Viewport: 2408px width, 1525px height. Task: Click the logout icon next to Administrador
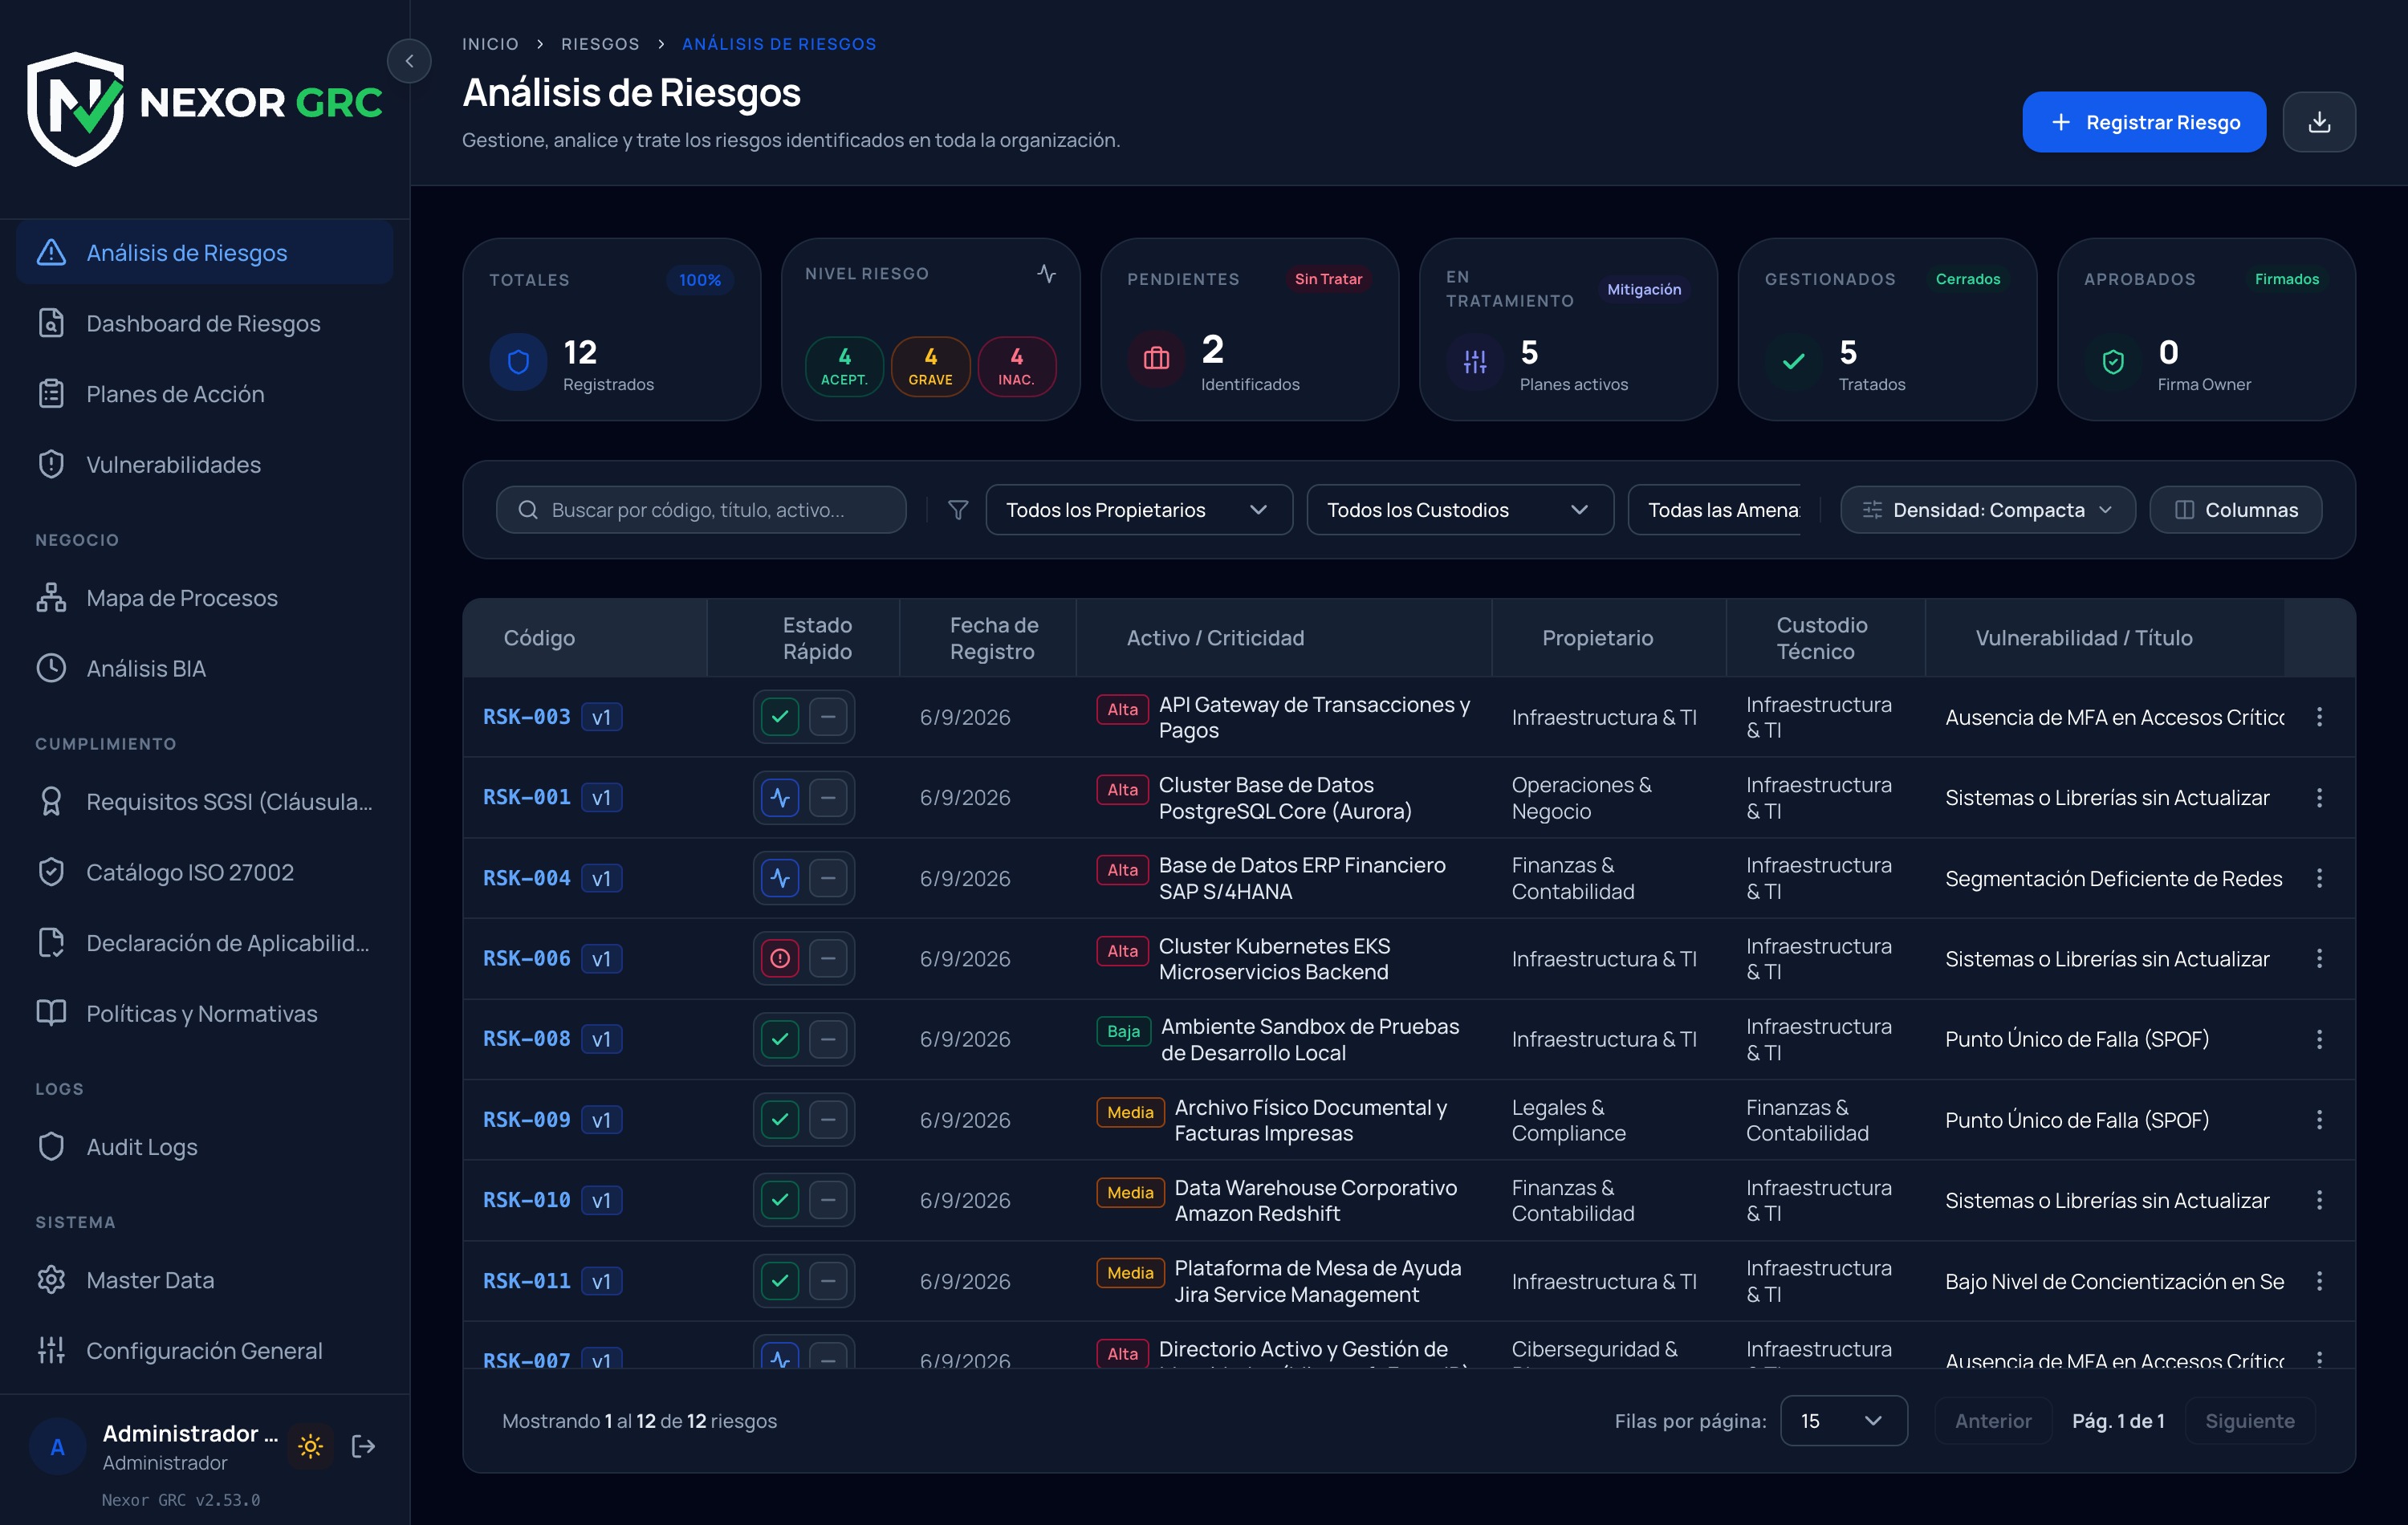tap(364, 1446)
